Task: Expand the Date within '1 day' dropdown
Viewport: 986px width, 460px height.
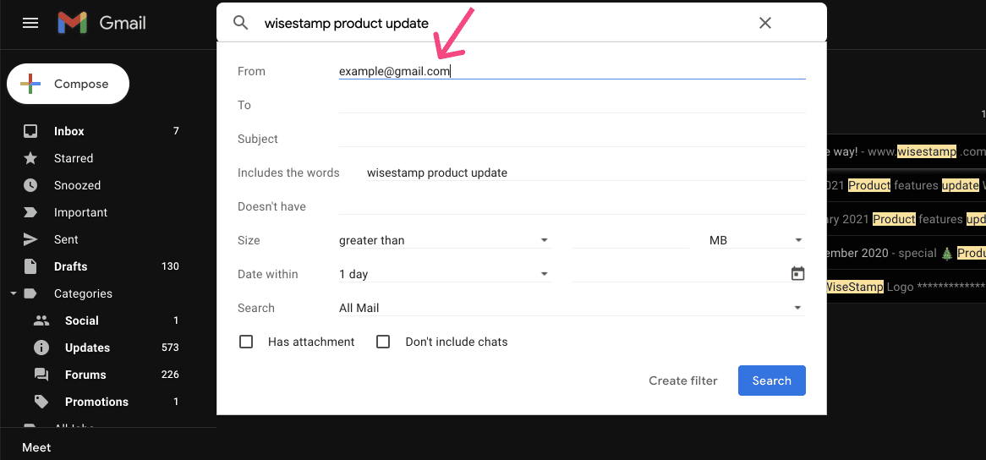Action: 444,274
